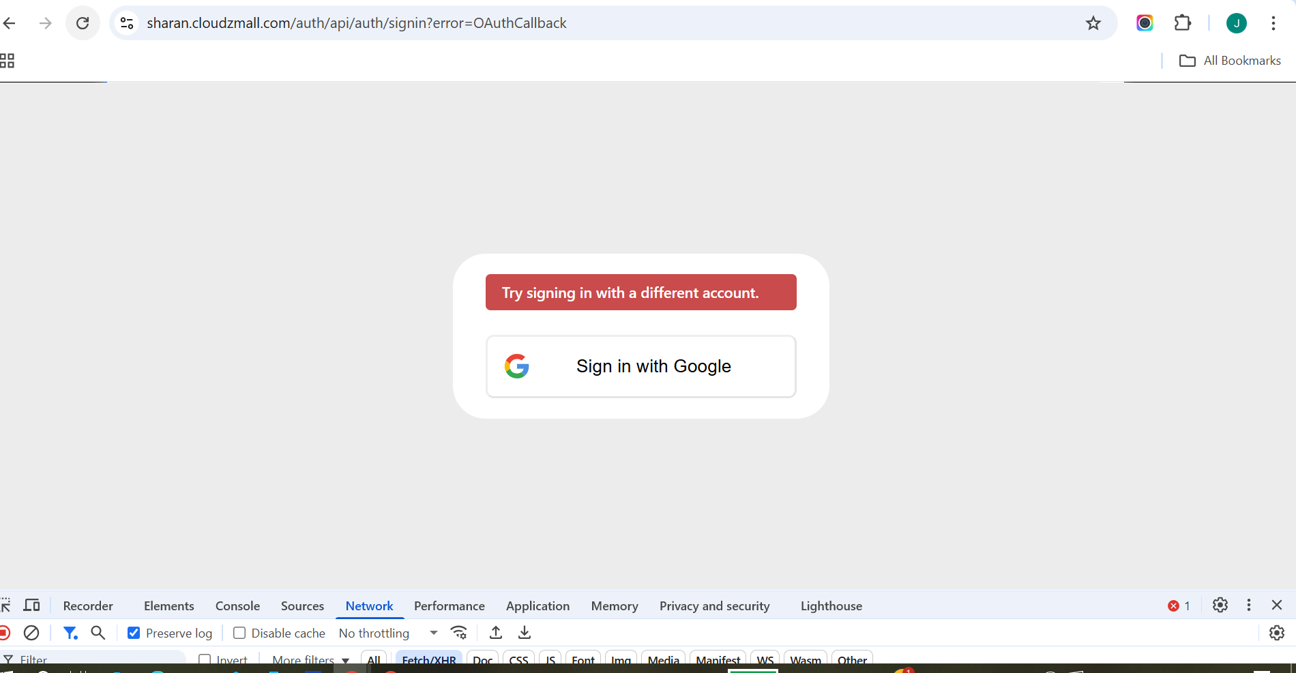Switch to the Console tab

[237, 606]
